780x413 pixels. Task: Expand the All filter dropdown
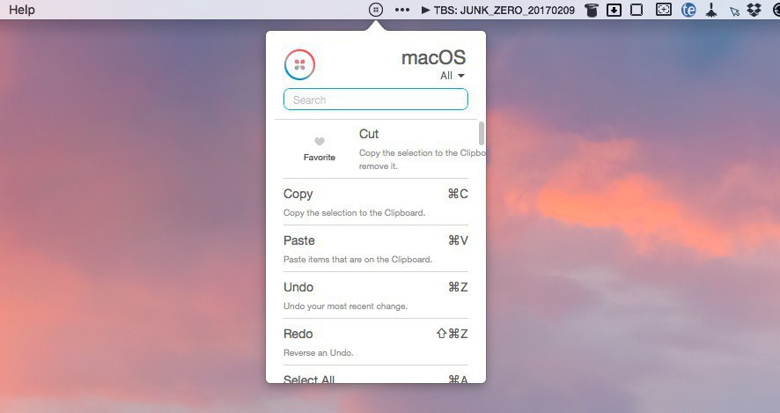(453, 76)
